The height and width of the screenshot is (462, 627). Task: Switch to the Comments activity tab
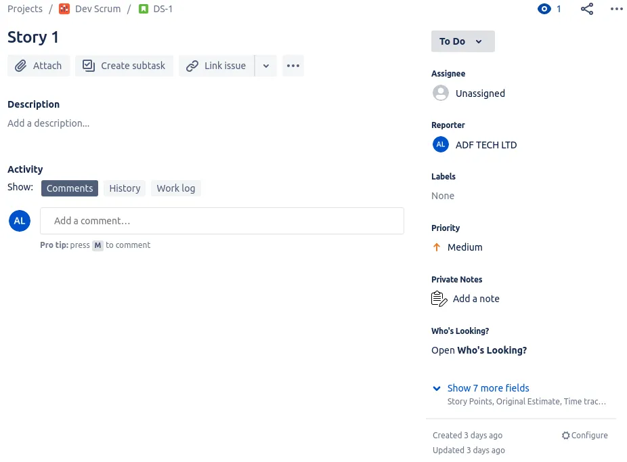click(70, 188)
